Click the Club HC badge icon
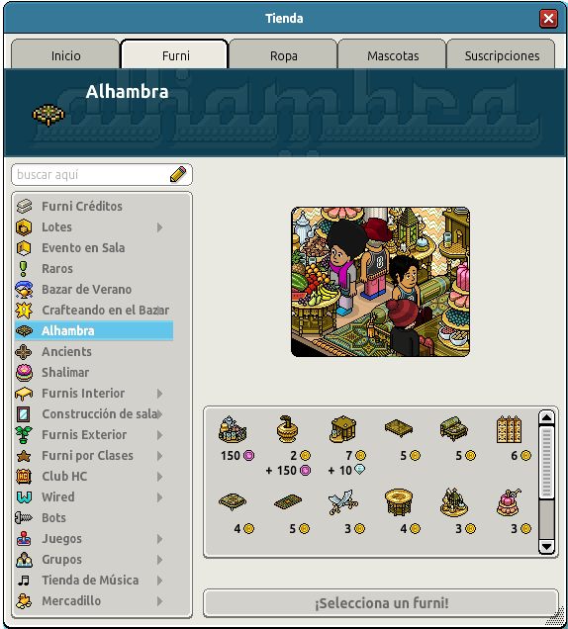 click(x=24, y=477)
